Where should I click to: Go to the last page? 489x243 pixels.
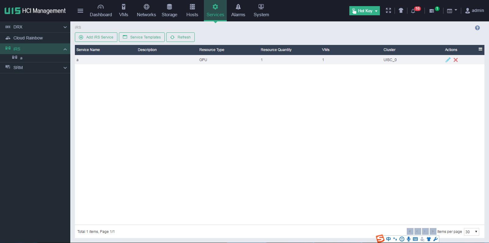coord(433,231)
